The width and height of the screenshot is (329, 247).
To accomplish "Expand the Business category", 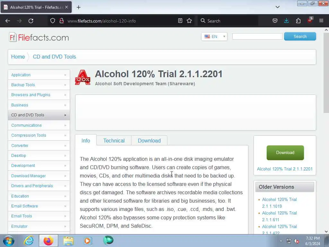I will tap(39, 105).
